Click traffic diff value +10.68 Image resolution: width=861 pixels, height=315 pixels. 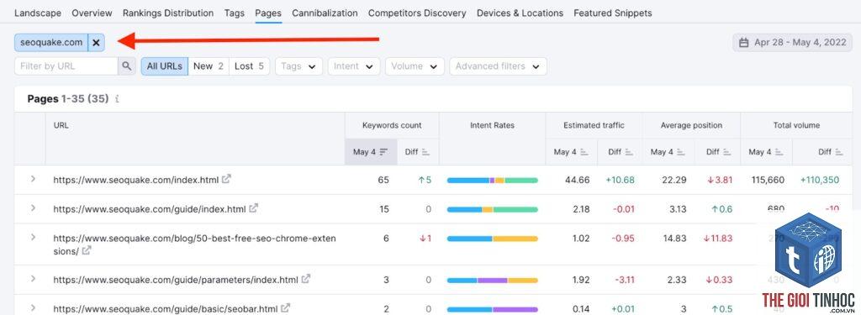click(x=620, y=180)
